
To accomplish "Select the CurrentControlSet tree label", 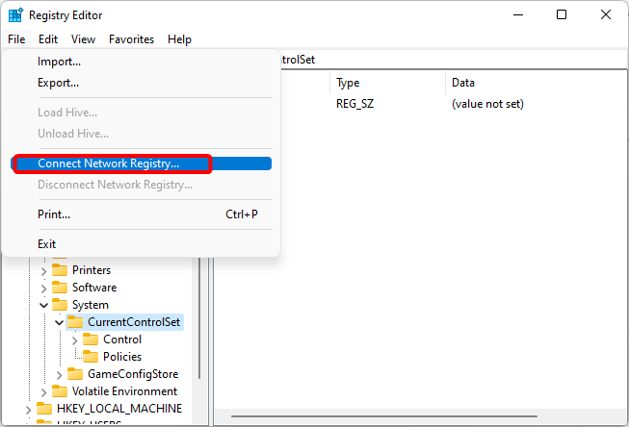I will click(x=134, y=322).
